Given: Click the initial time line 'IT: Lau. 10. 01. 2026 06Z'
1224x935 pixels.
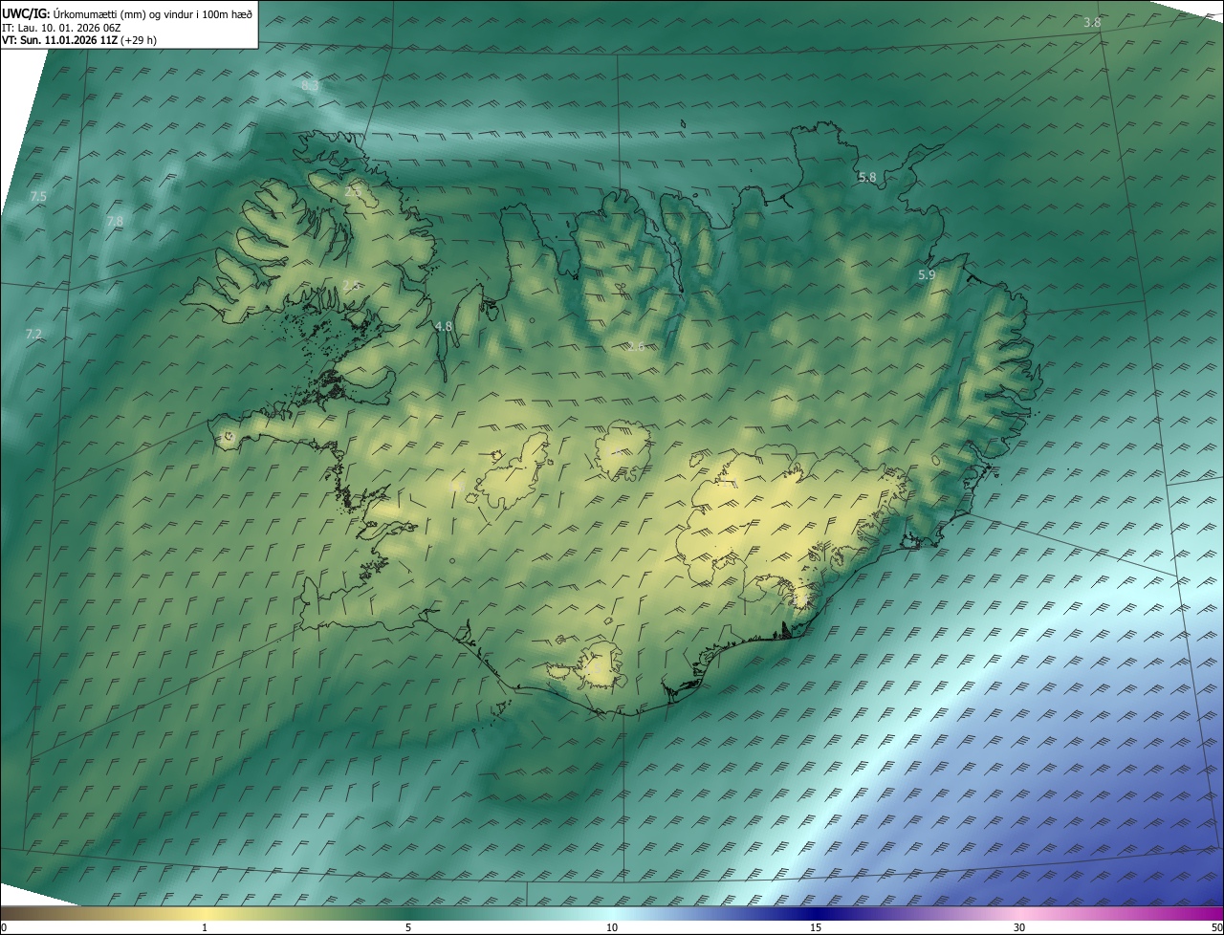Looking at the screenshot, I should tap(61, 28).
